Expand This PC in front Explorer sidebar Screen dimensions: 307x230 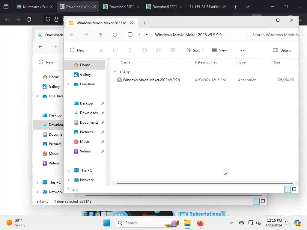[69, 170]
